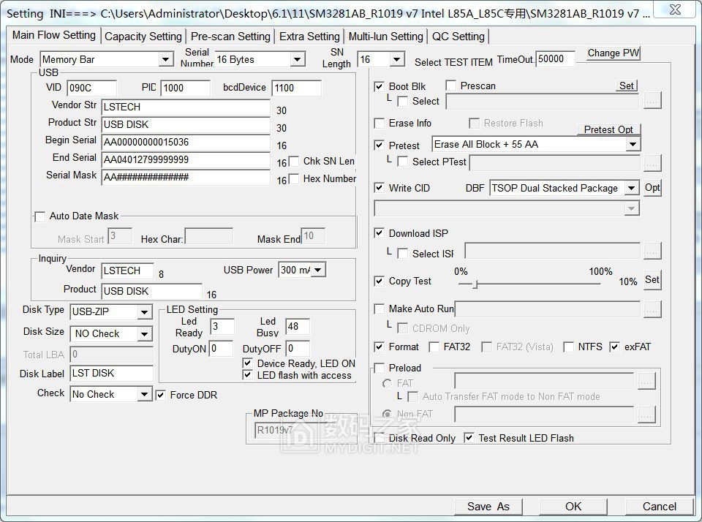This screenshot has height=522, width=702.
Task: Click the Vendor Str input field
Action: click(x=186, y=107)
